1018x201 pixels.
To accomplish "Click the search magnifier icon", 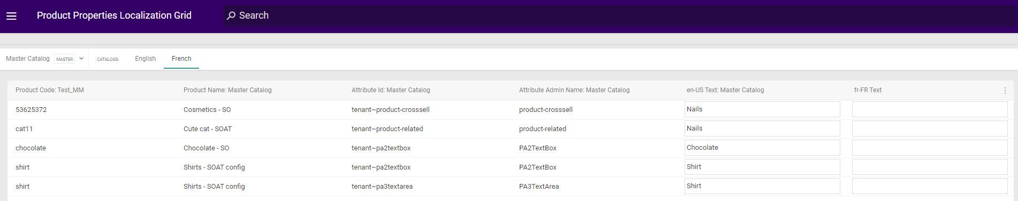I will pyautogui.click(x=231, y=16).
